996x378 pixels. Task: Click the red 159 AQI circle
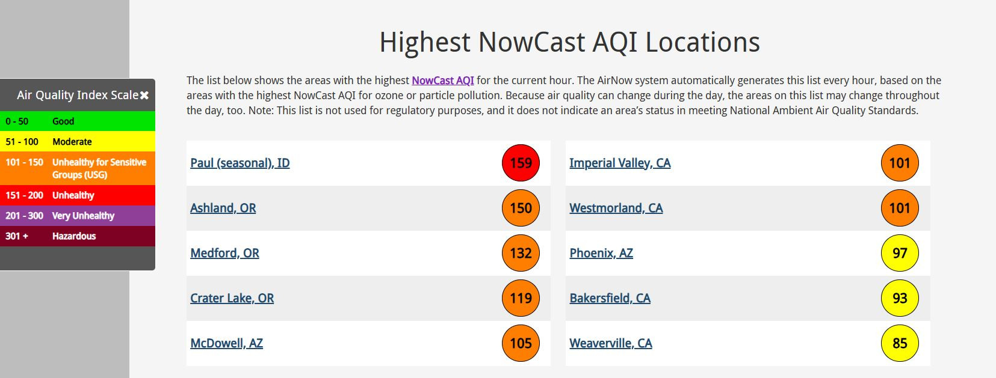(521, 163)
